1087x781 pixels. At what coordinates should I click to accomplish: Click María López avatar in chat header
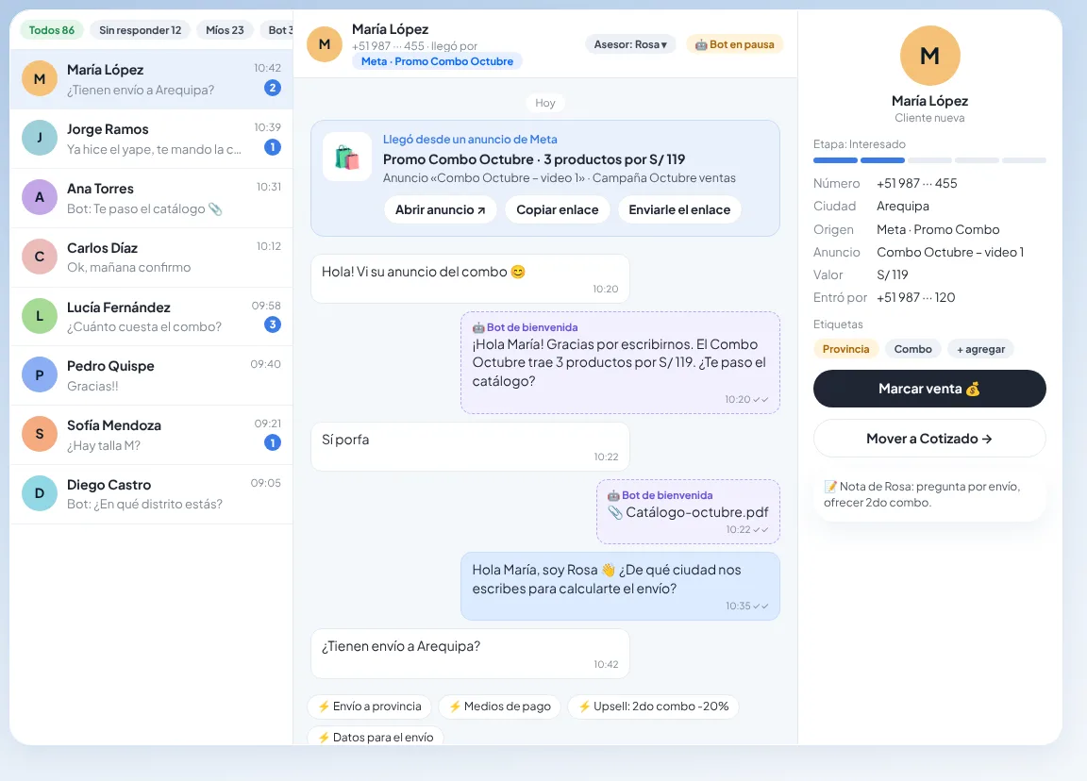pyautogui.click(x=325, y=44)
